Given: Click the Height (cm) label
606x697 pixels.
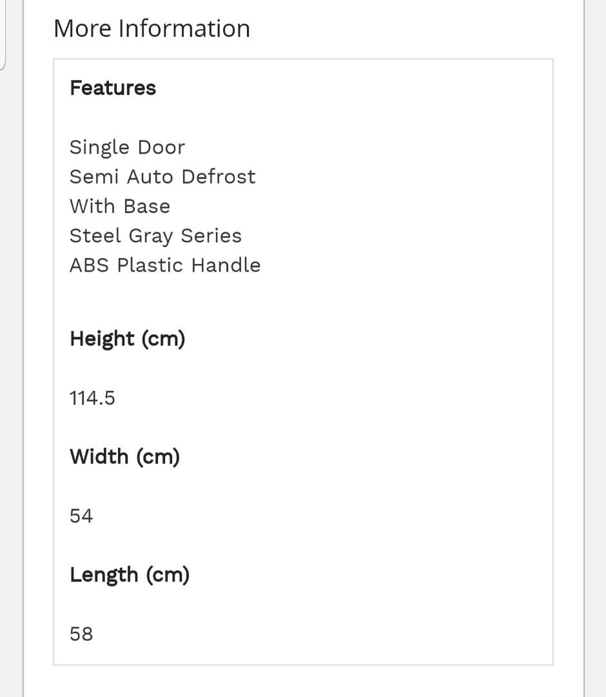Looking at the screenshot, I should (128, 339).
